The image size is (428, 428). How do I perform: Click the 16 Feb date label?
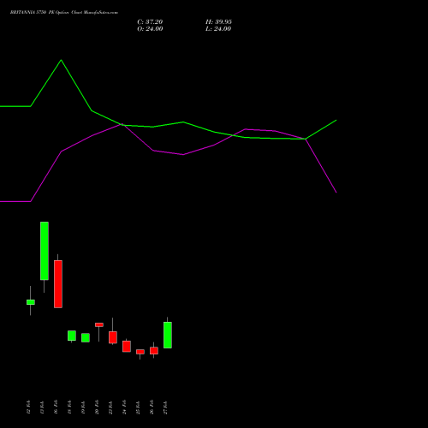click(56, 407)
